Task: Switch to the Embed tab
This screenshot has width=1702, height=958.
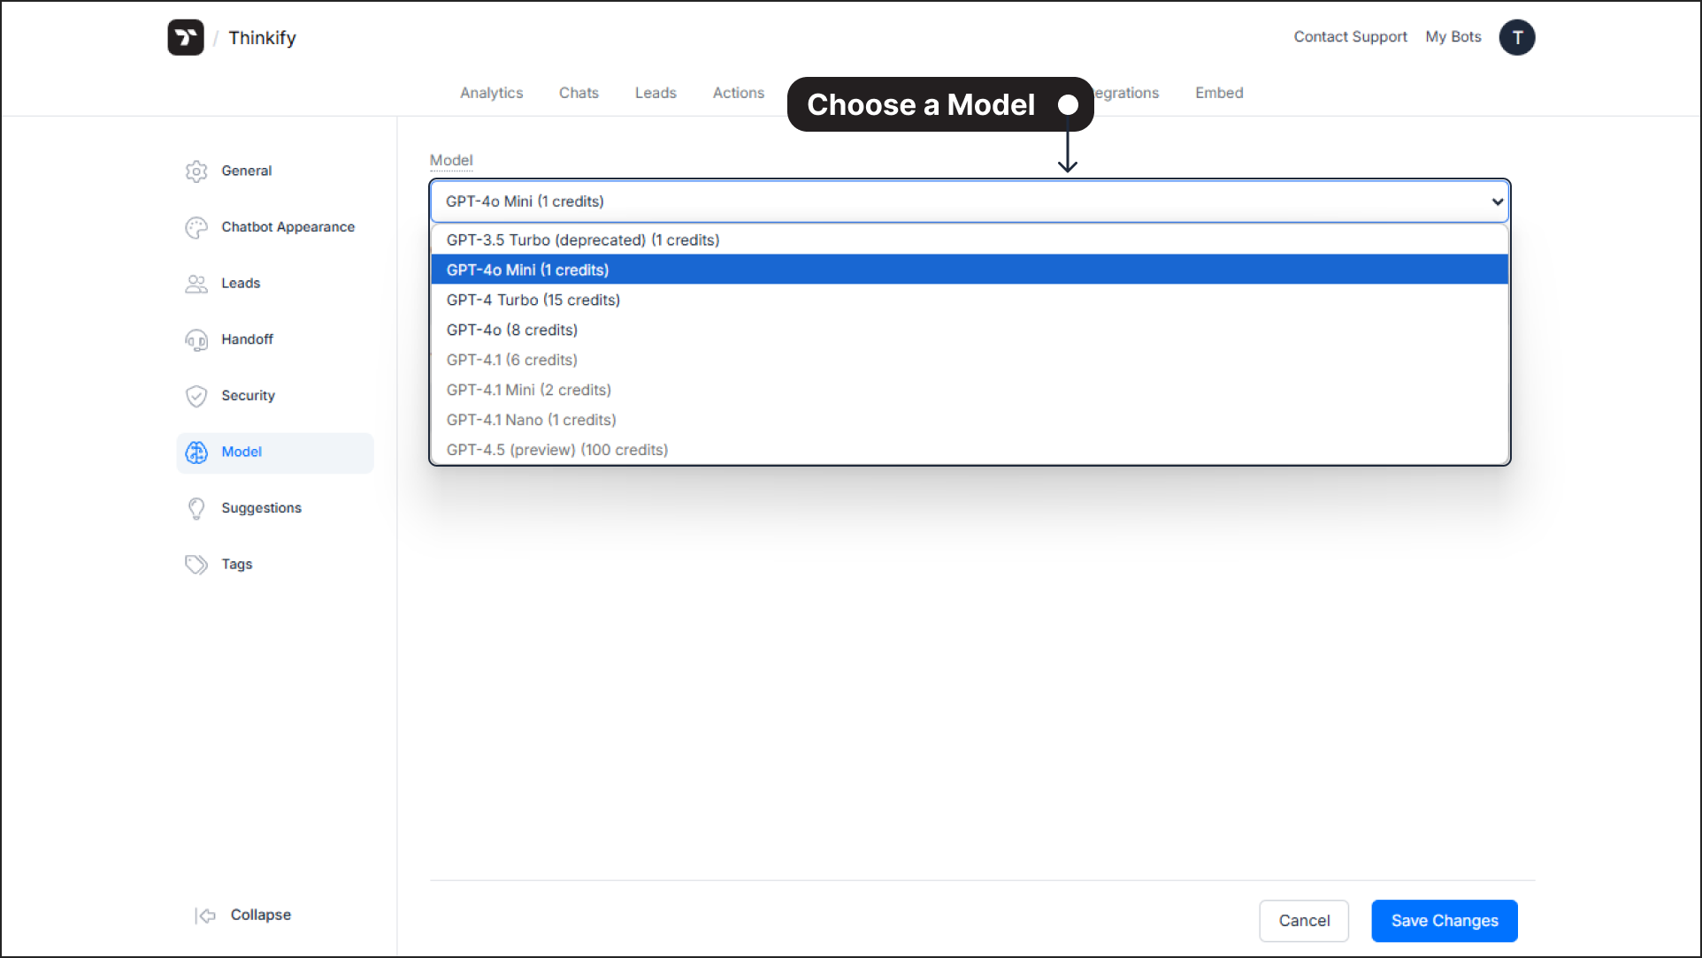Action: point(1219,93)
